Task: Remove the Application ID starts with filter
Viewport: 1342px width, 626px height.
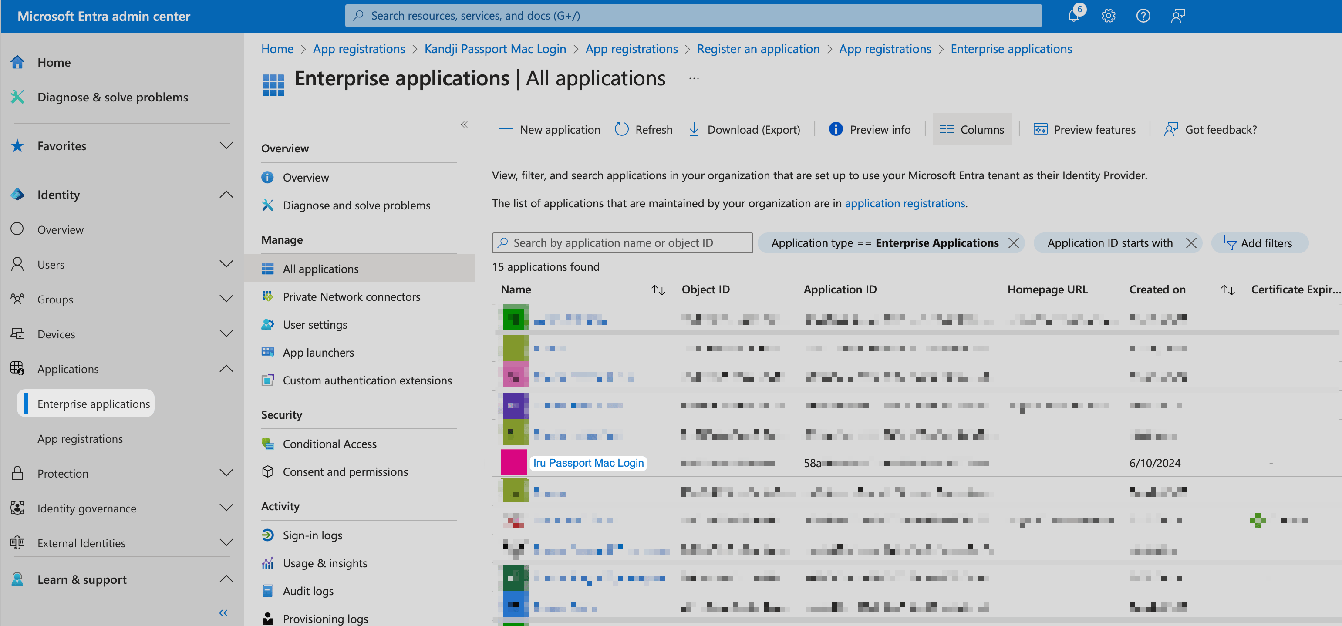Action: [1191, 243]
